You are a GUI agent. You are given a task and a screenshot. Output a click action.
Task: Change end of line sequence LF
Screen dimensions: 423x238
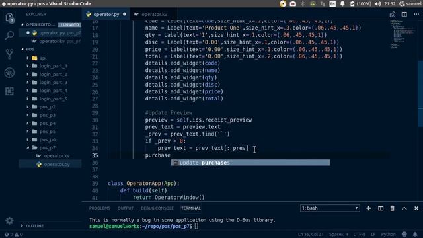point(373,234)
